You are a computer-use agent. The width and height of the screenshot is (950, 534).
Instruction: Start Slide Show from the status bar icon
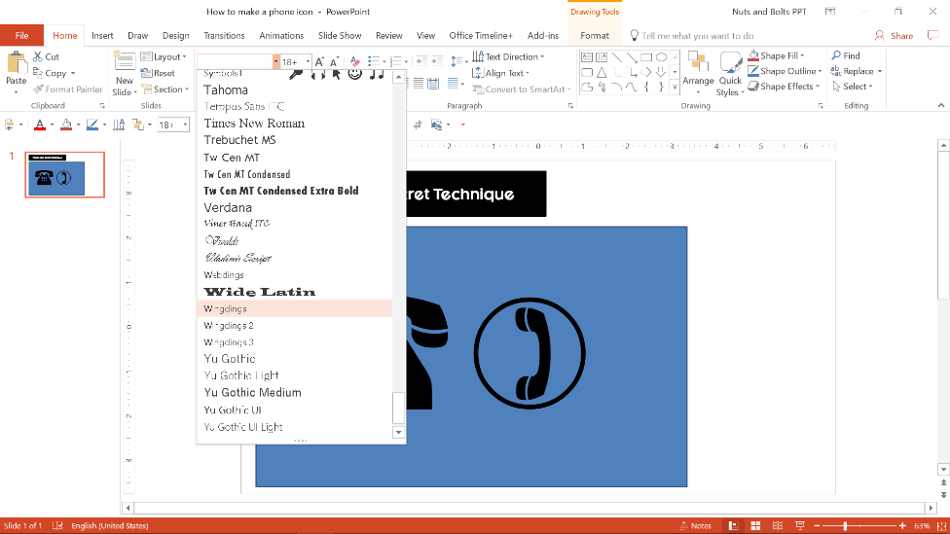coord(800,525)
